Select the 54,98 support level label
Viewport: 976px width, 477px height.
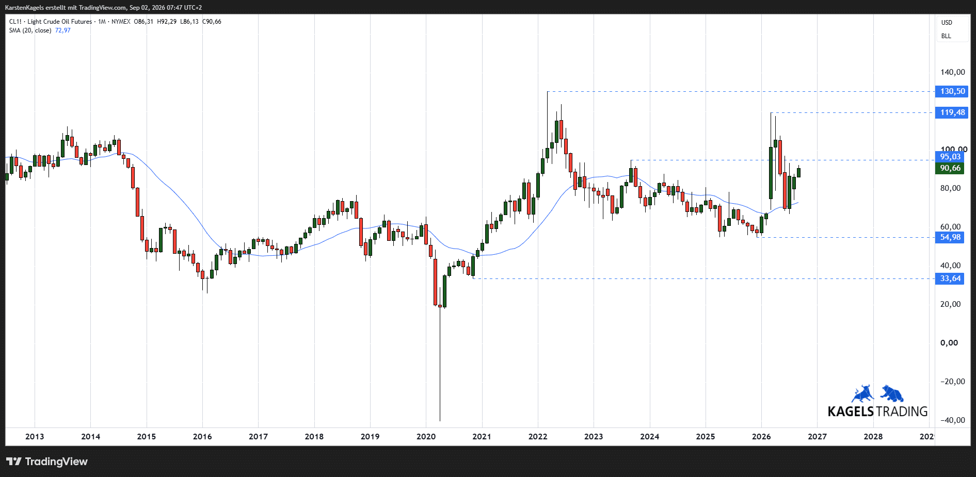(950, 237)
